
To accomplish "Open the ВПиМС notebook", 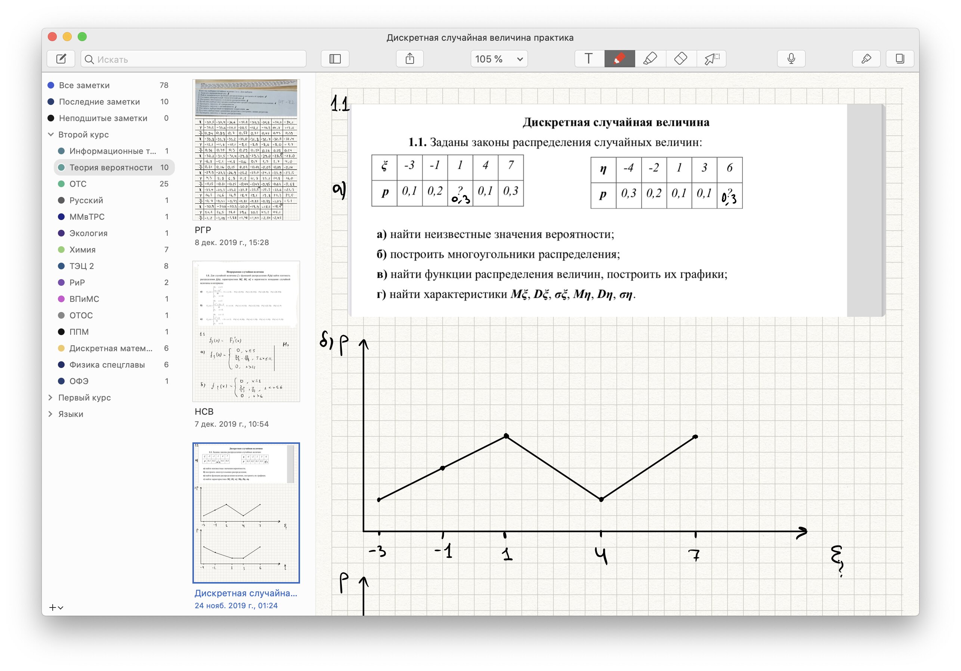I will (x=114, y=299).
